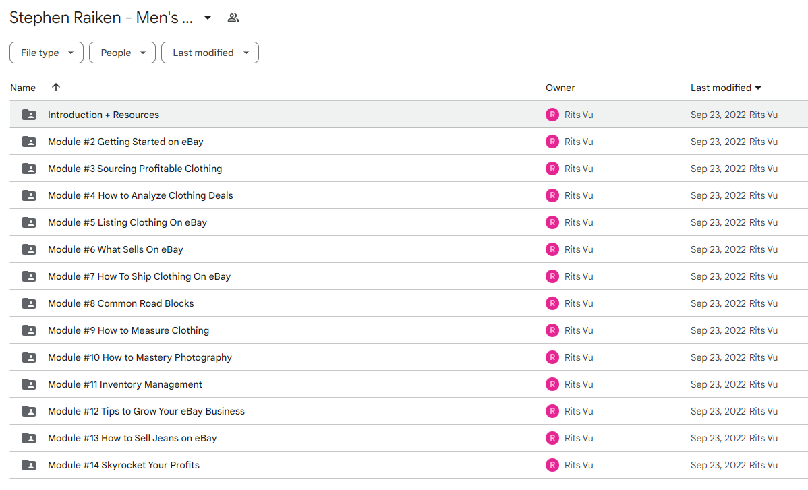Click the Module #11 Inventory Management folder icon

tap(30, 384)
